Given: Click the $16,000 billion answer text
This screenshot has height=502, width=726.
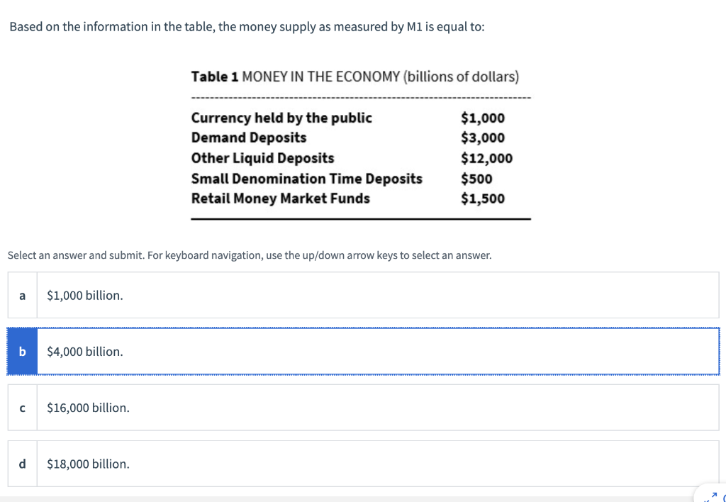Looking at the screenshot, I should click(87, 407).
